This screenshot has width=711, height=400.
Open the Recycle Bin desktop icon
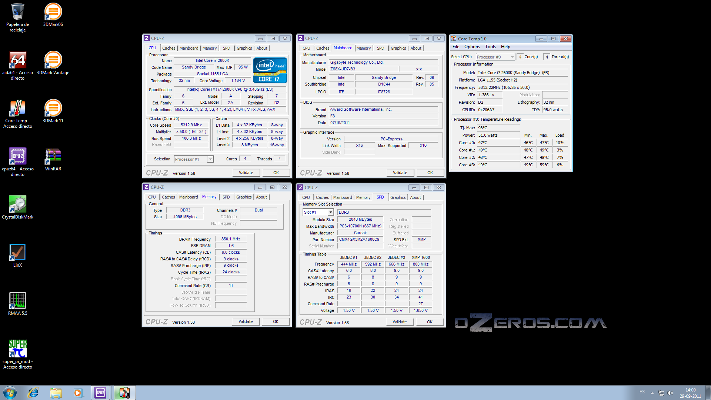pos(17,17)
